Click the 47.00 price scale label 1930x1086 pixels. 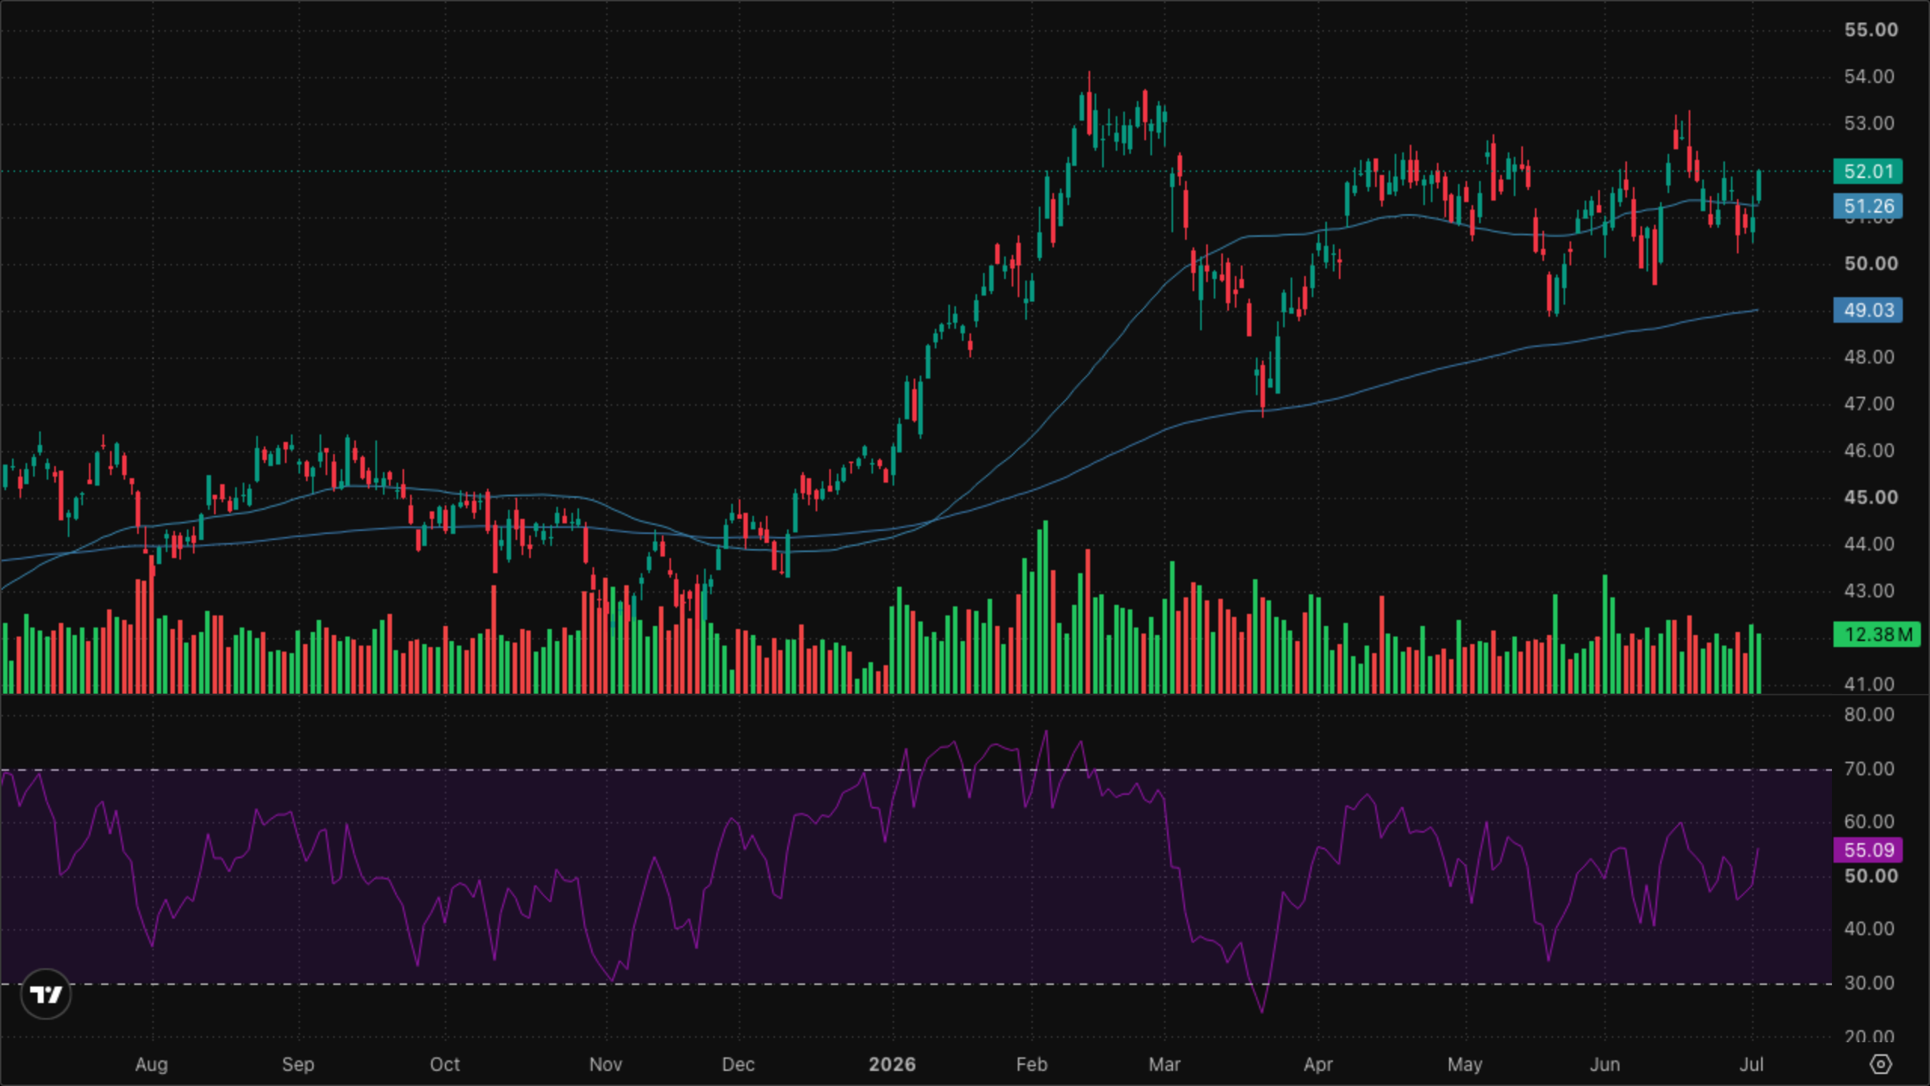[x=1870, y=403]
